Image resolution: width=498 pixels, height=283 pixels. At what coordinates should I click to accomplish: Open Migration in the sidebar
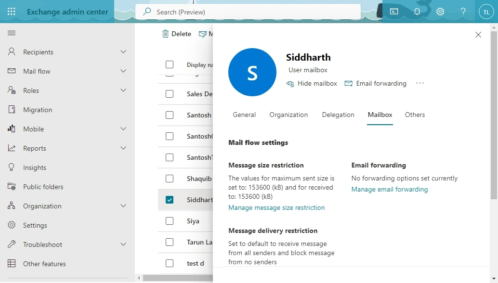[38, 110]
